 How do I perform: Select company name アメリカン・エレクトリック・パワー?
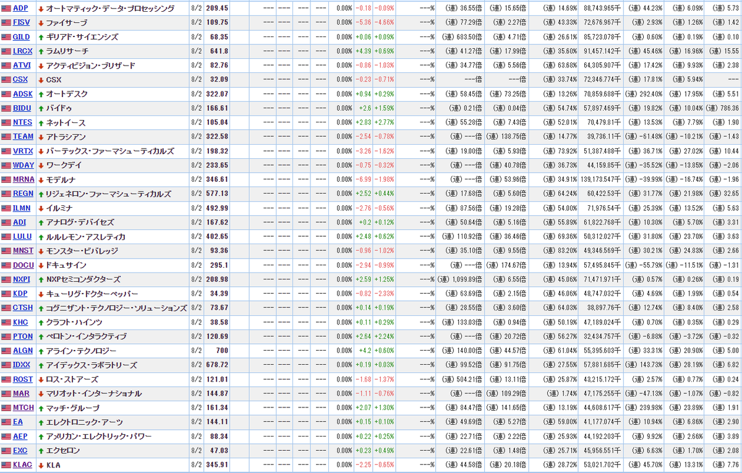pos(99,436)
